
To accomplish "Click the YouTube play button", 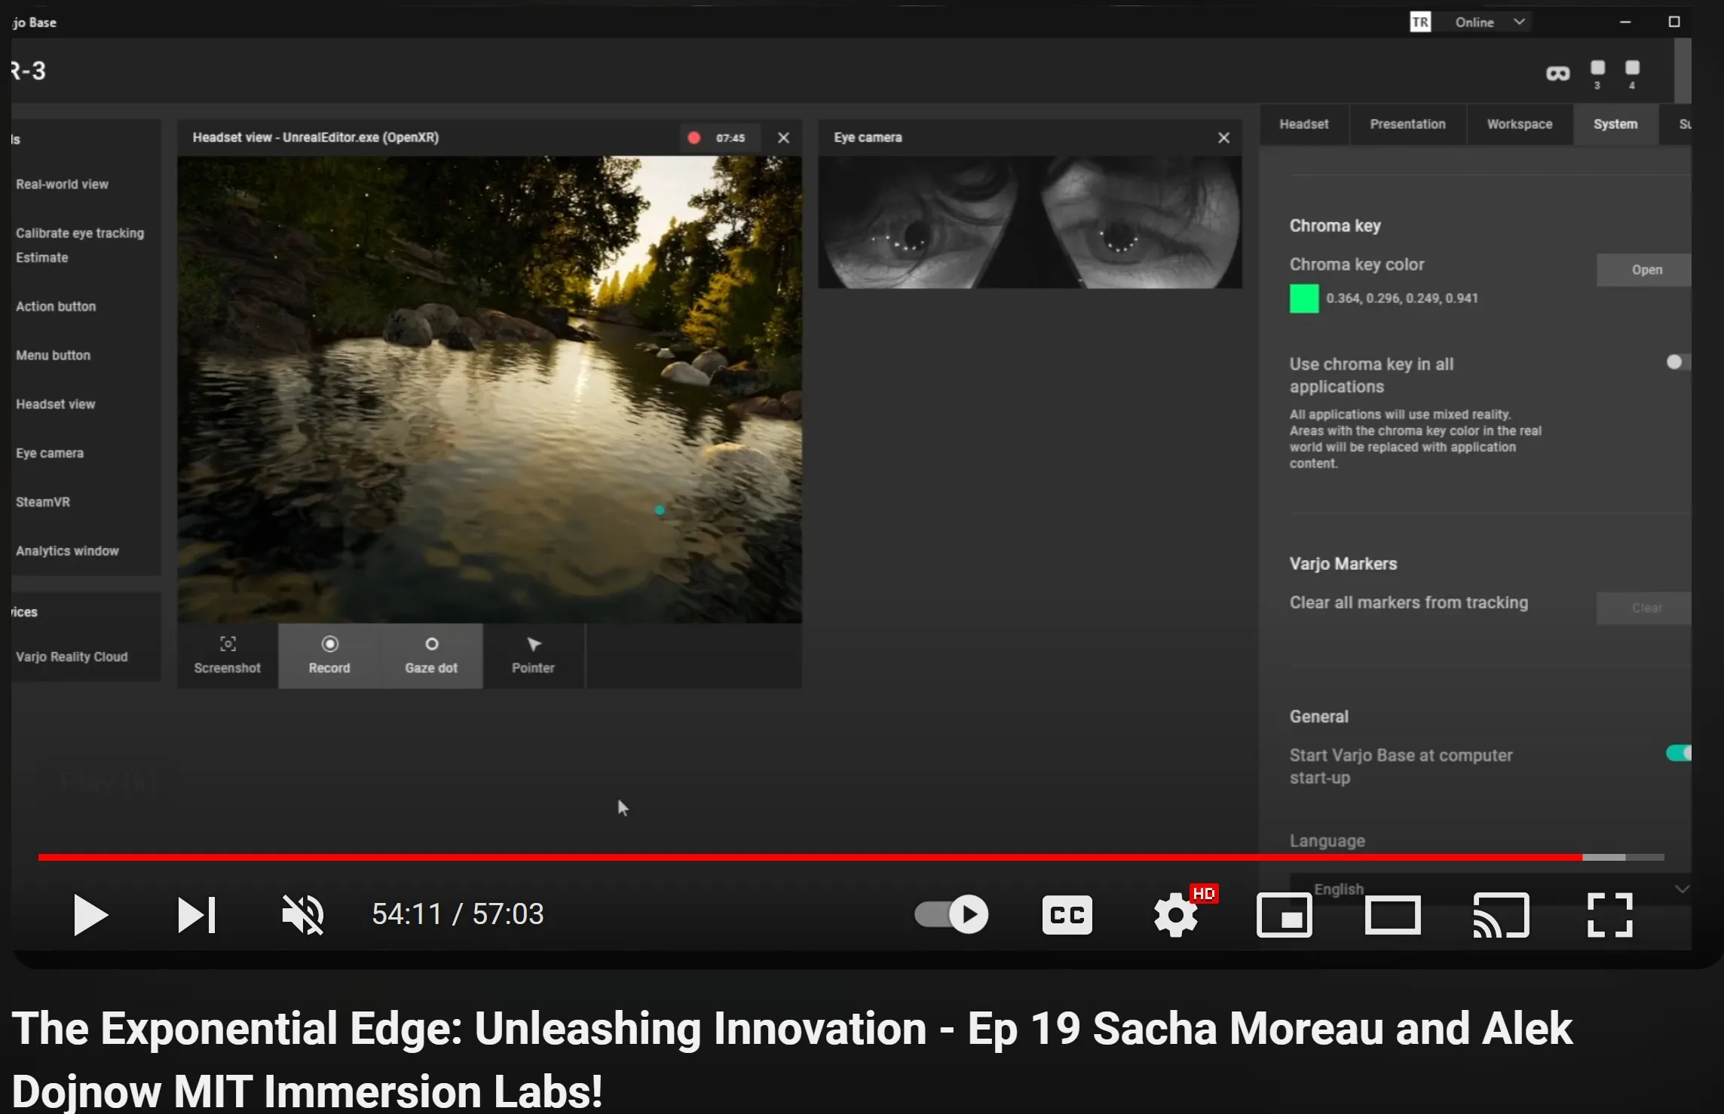I will (90, 915).
